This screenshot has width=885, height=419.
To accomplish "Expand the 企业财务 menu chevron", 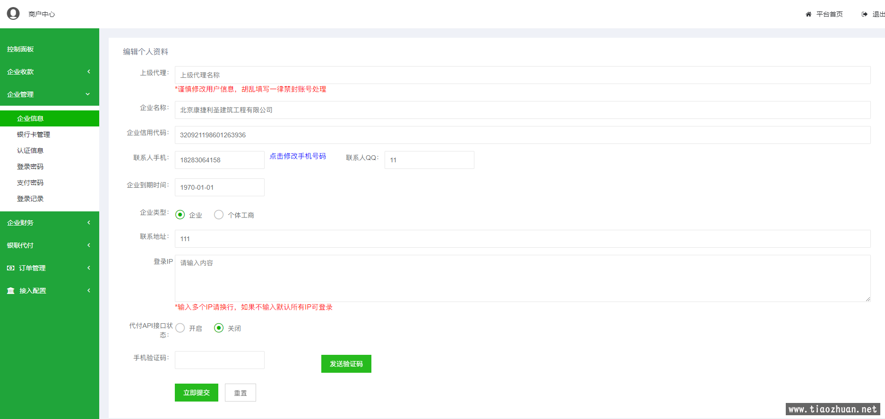I will coord(88,223).
